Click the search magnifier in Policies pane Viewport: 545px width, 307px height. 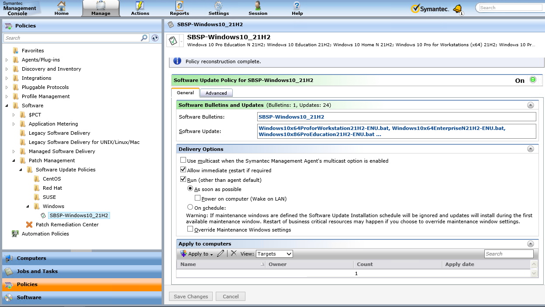tap(144, 38)
